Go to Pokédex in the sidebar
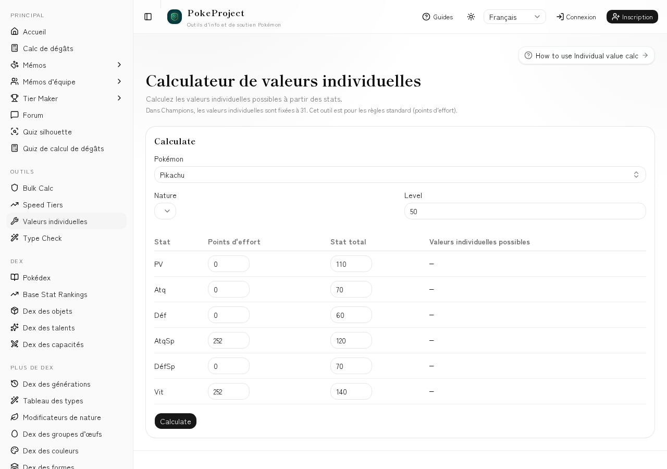The width and height of the screenshot is (667, 469). pyautogui.click(x=67, y=278)
